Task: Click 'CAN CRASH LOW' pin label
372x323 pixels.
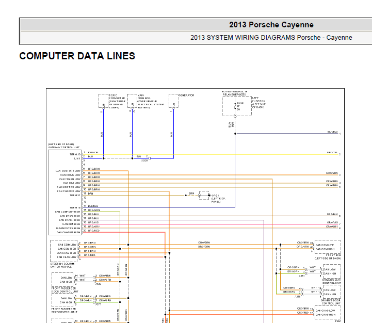Action: (70, 179)
